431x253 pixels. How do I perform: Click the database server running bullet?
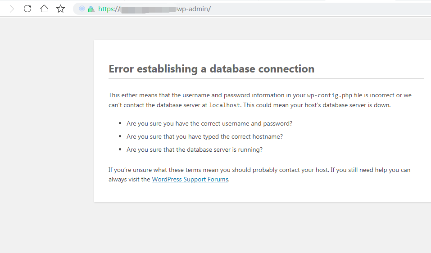[x=195, y=149]
